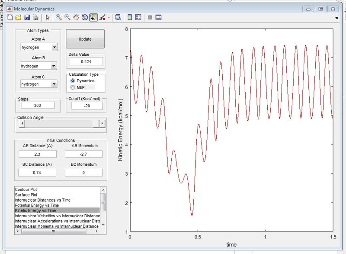Select the Pan hand tool

[76, 17]
